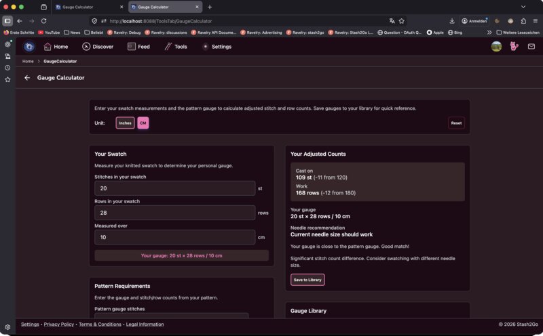This screenshot has height=336, width=543.
Task: Select Inches unit toggle
Action: pyautogui.click(x=125, y=123)
